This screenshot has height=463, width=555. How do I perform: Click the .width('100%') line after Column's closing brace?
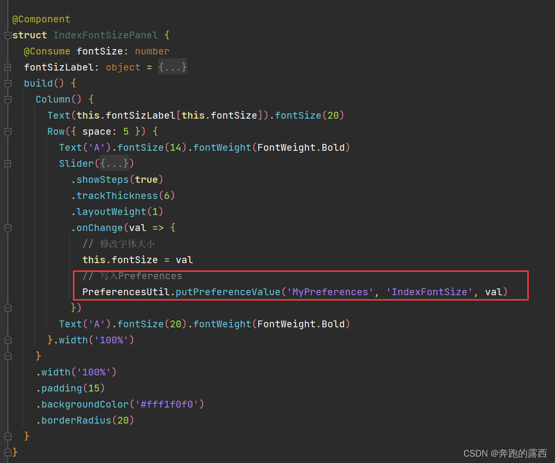[x=76, y=373]
